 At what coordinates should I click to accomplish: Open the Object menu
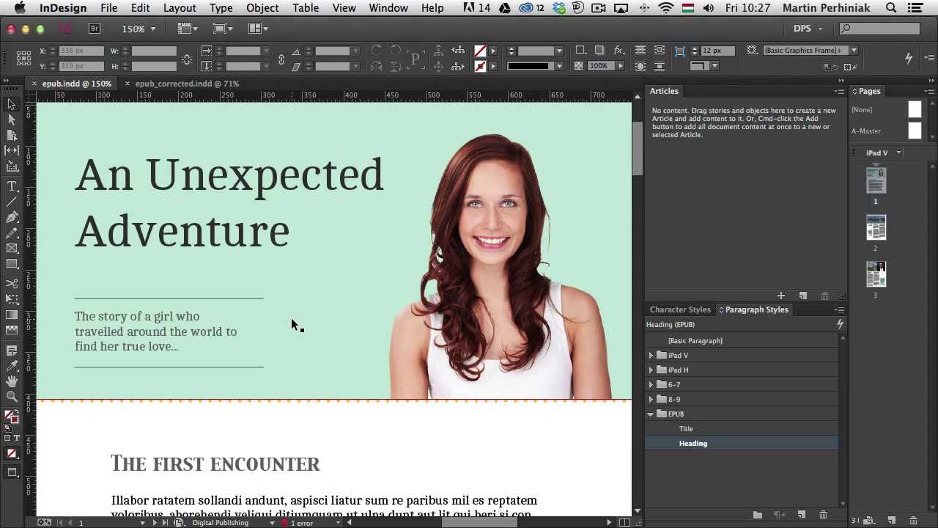pyautogui.click(x=262, y=8)
